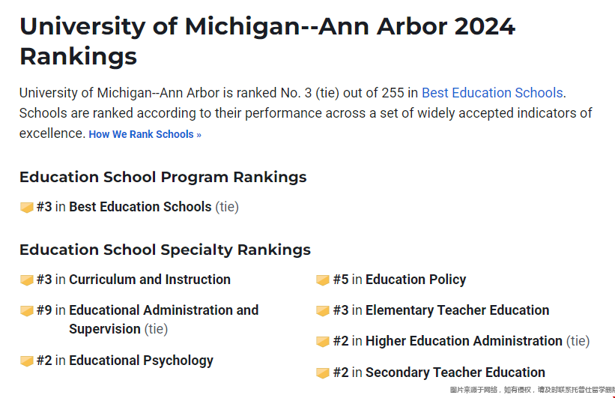
Task: Open the Educational Psychology ranking
Action: point(141,361)
